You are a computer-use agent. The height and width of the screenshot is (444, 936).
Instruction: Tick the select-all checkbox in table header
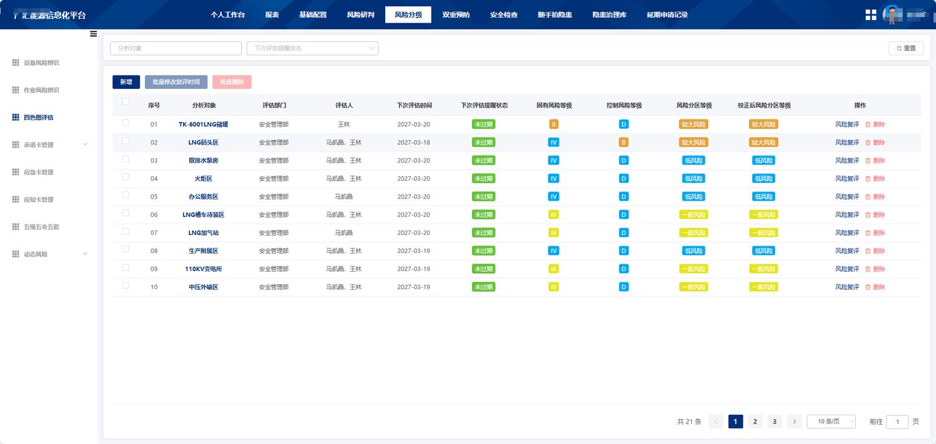click(126, 101)
